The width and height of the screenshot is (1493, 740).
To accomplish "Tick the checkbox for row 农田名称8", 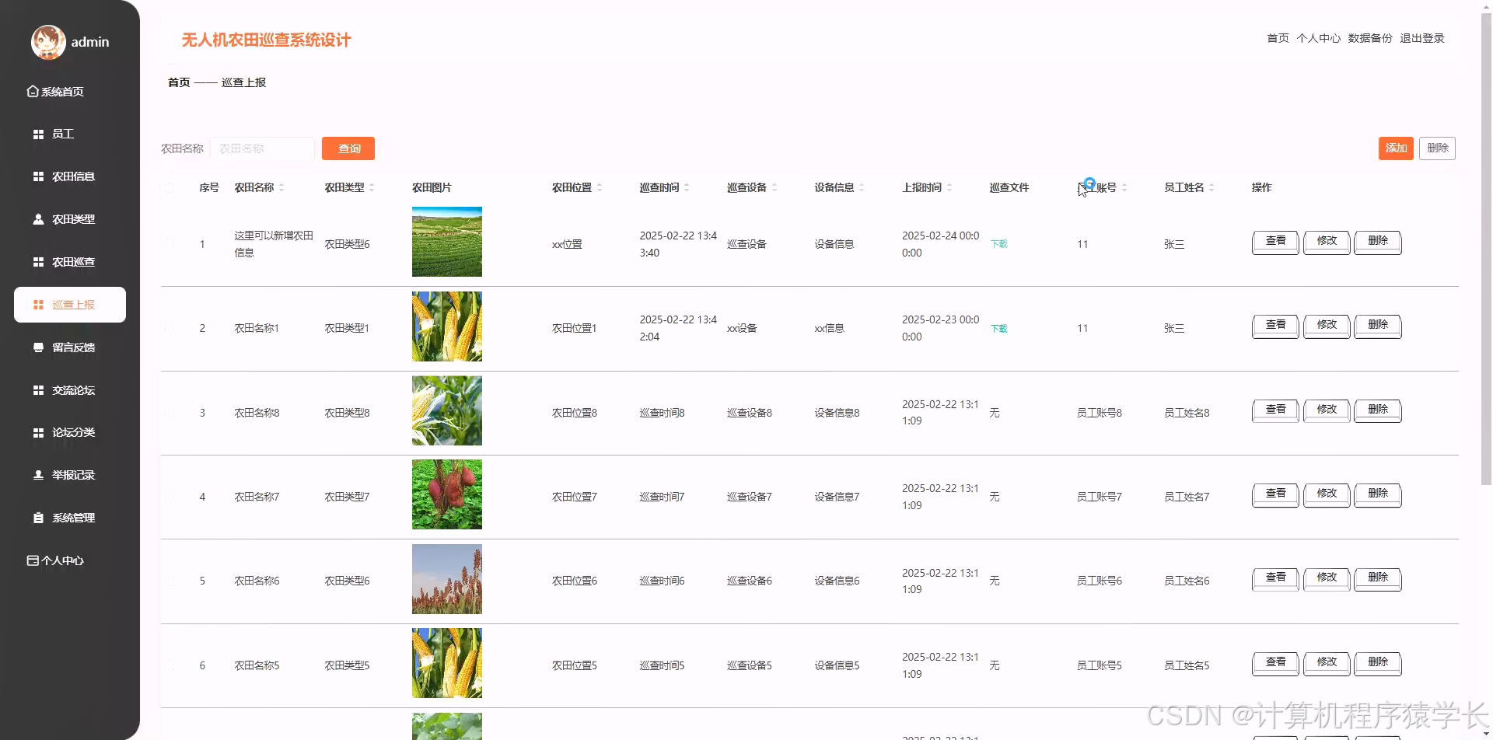I will tap(170, 413).
